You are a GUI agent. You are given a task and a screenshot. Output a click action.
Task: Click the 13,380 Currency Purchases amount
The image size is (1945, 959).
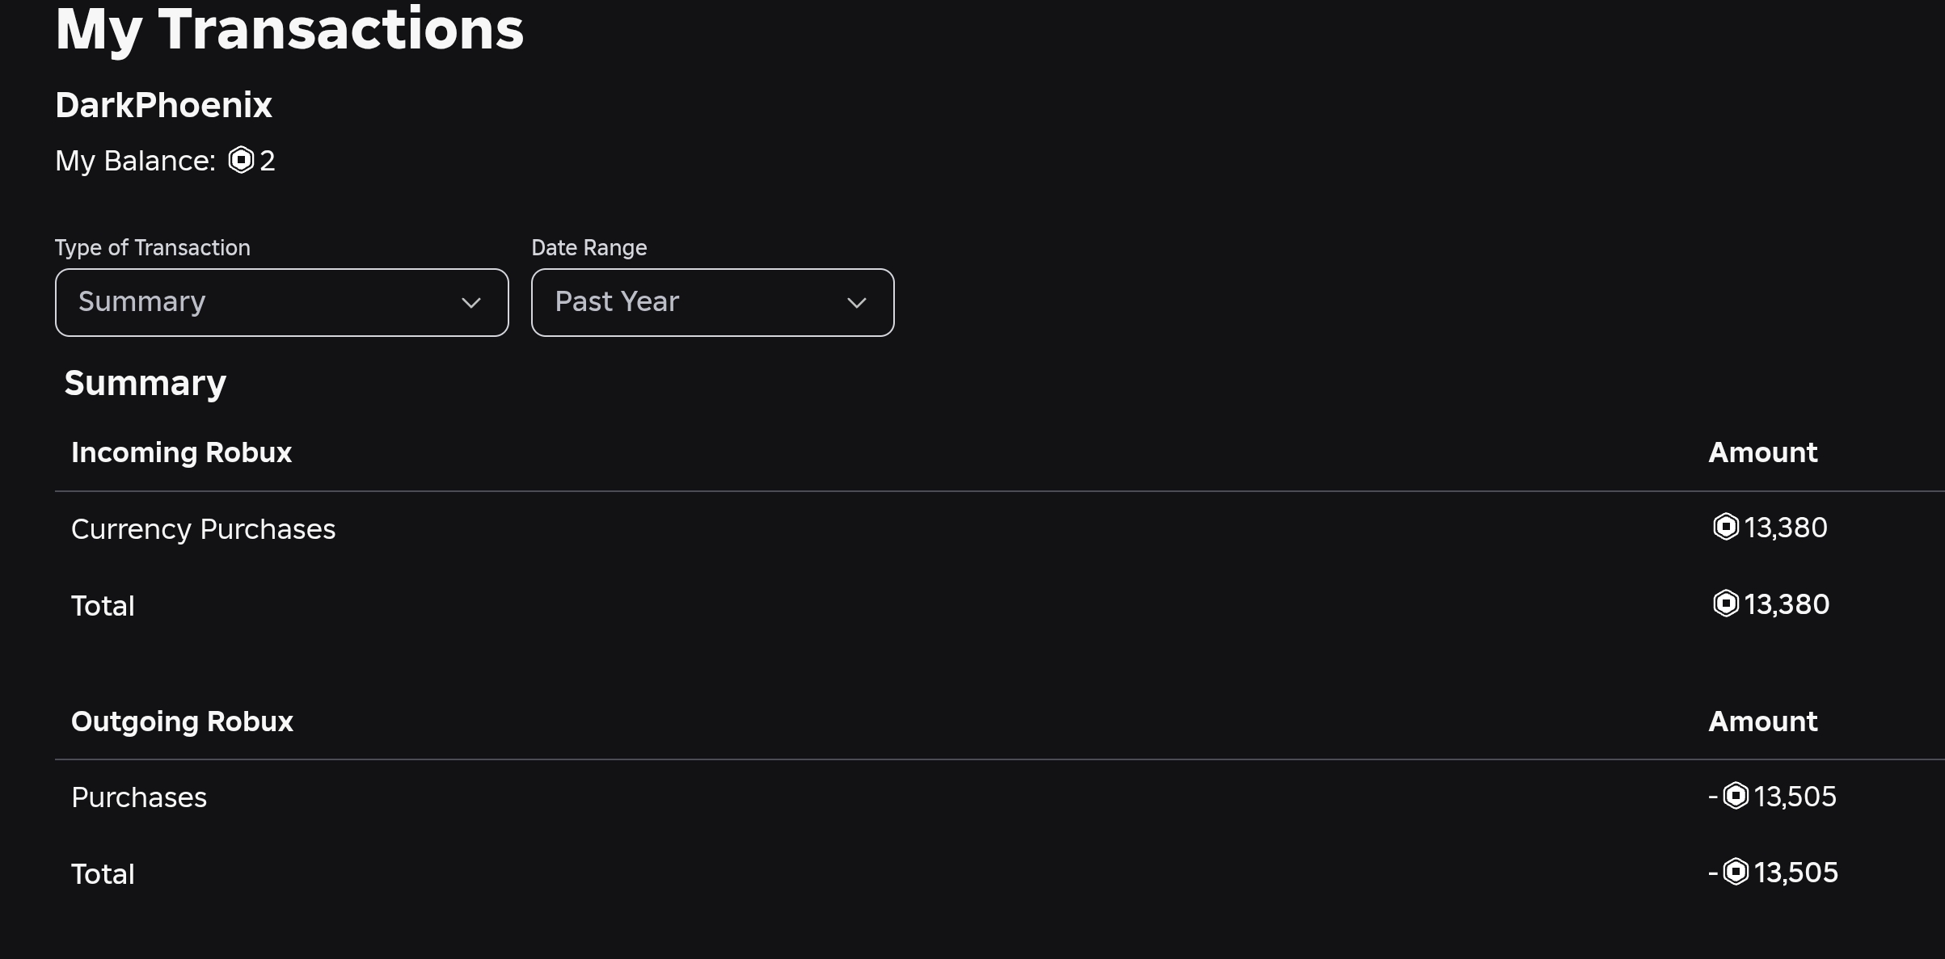click(x=1785, y=528)
